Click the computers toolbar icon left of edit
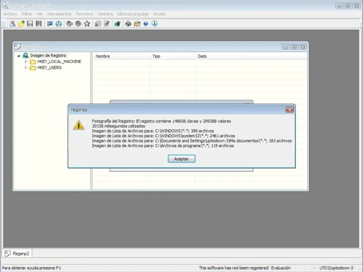 [x=98, y=24]
